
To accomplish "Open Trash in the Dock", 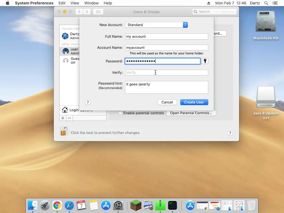I will tap(251, 205).
